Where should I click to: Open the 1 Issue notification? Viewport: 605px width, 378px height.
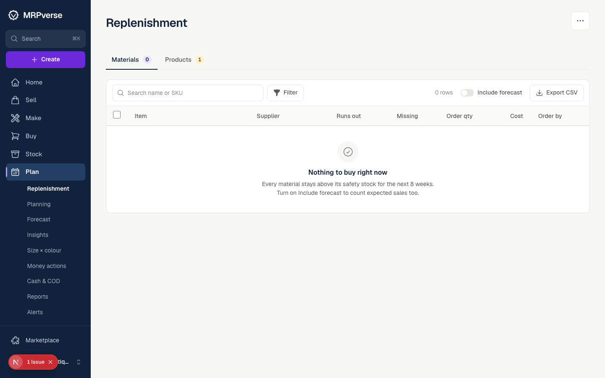click(x=36, y=362)
